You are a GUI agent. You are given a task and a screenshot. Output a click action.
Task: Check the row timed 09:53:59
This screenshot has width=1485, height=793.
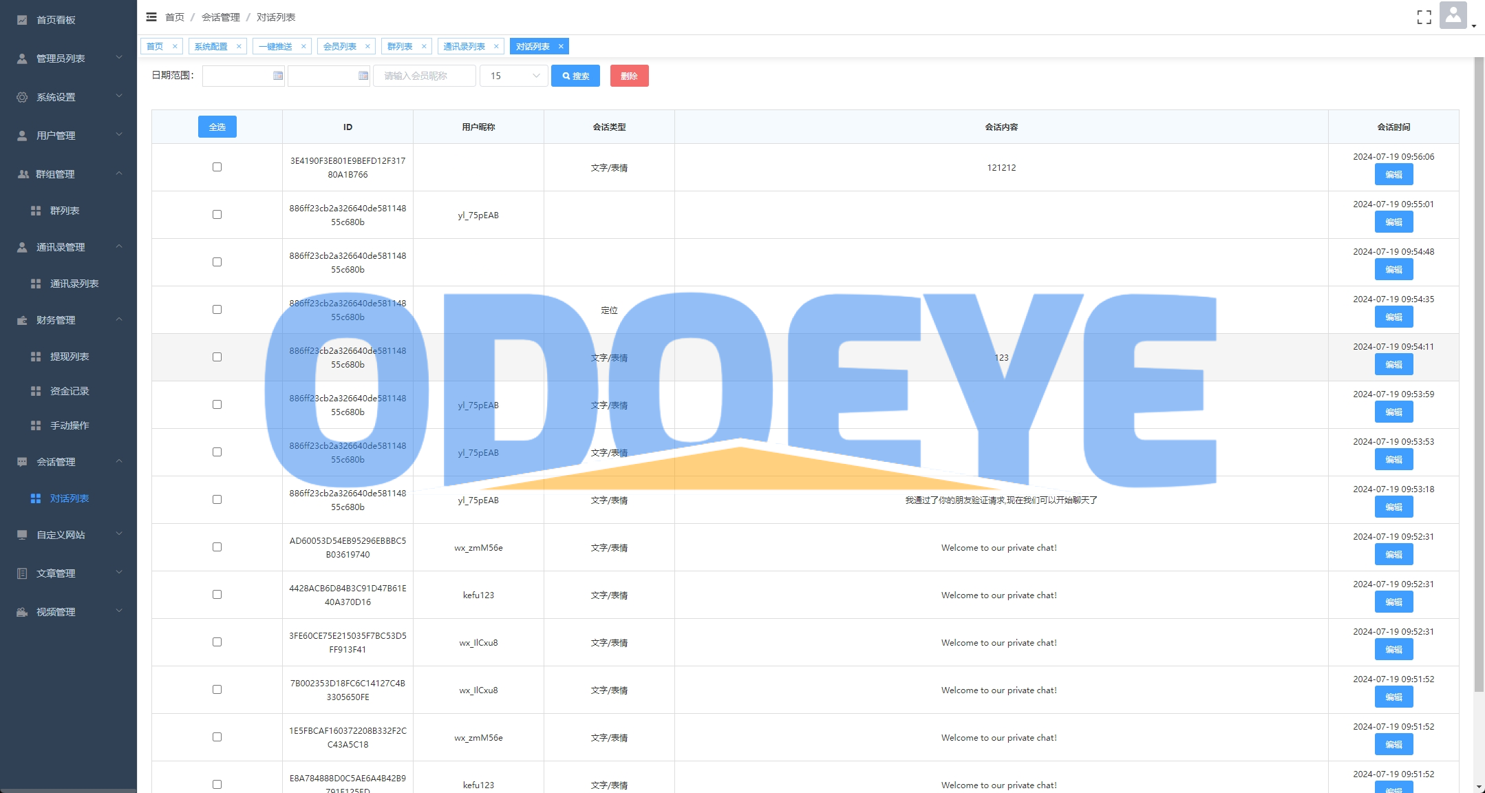217,405
